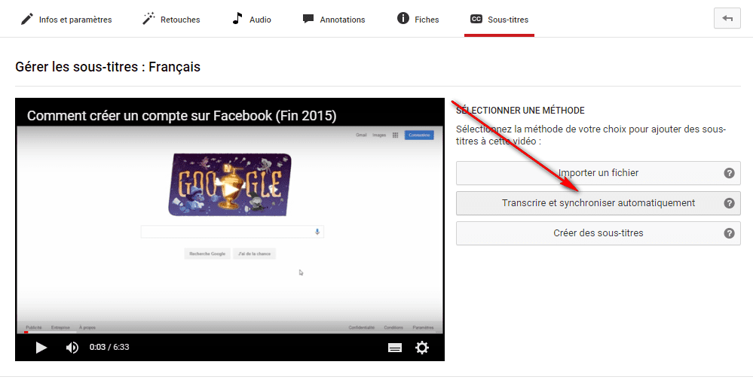This screenshot has width=753, height=389.
Task: Click the Gérer les sous-titres : Français heading
Action: [108, 67]
